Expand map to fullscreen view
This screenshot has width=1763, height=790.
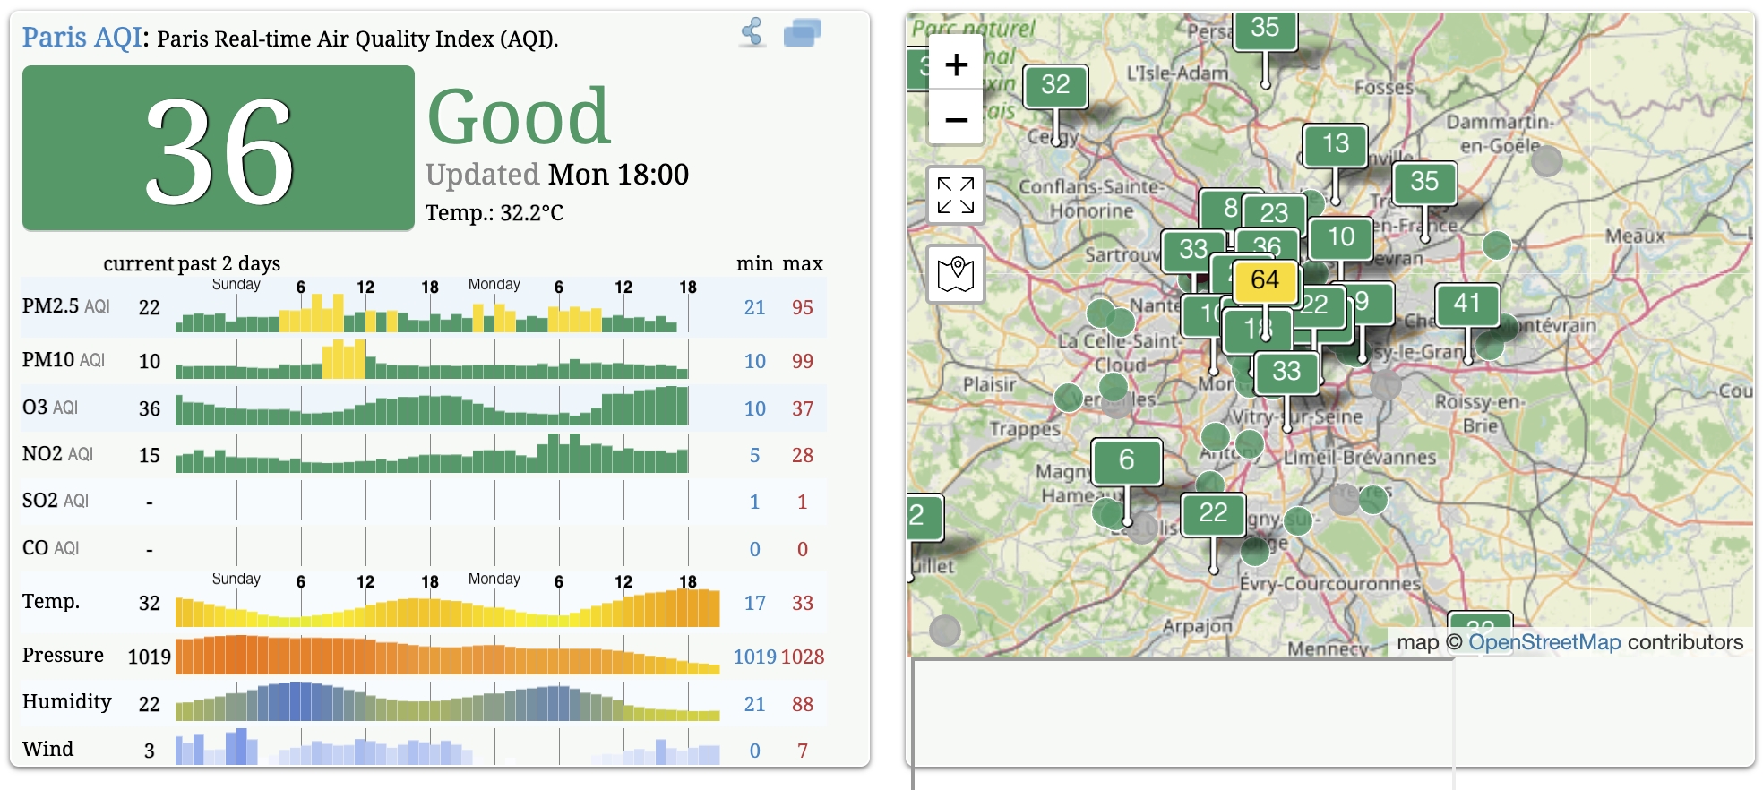pos(956,194)
